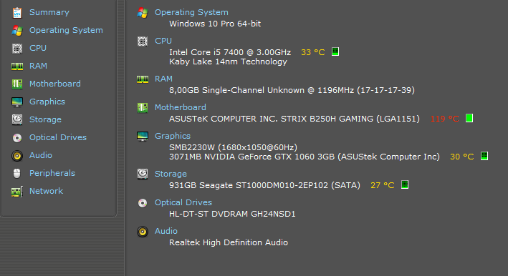Click the Peripherals mouse icon in sidebar
Image resolution: width=508 pixels, height=276 pixels.
pos(17,174)
